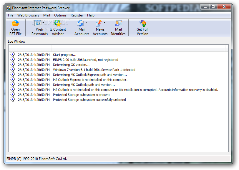Click info icon beside 'Determining OS version' entry

click(x=12, y=64)
